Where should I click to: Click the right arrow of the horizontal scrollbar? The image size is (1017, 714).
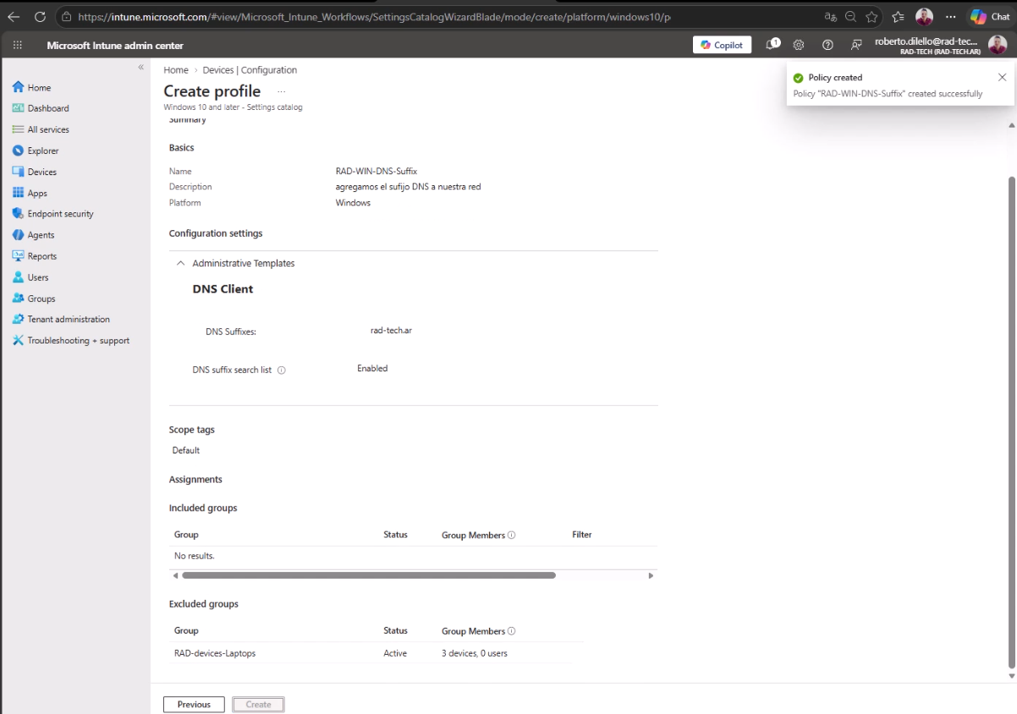click(x=651, y=575)
